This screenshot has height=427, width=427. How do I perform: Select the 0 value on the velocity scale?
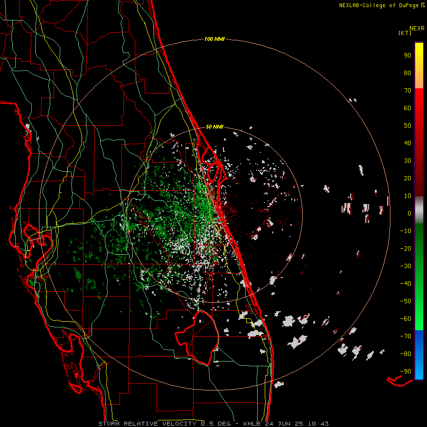tap(409, 213)
